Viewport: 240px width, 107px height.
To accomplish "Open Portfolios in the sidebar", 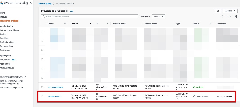I will coord(4,38).
